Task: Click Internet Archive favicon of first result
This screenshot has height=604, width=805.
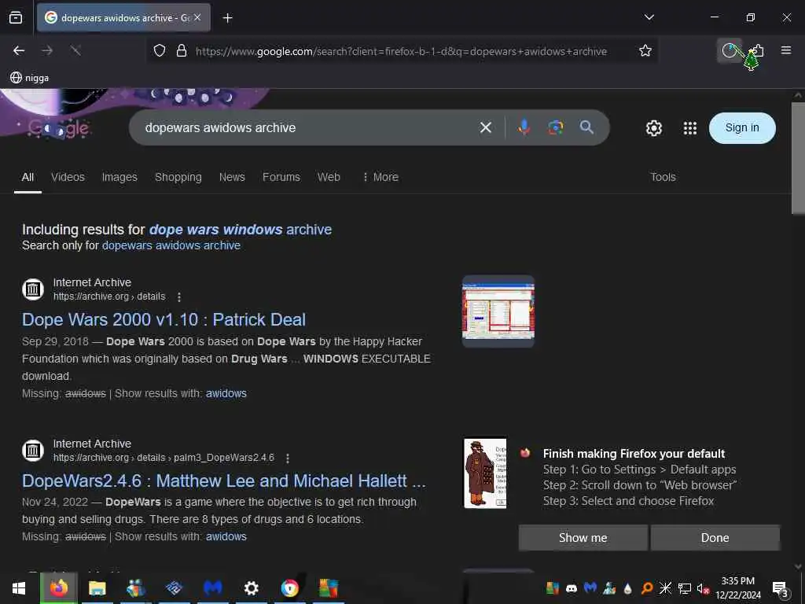Action: [x=33, y=289]
